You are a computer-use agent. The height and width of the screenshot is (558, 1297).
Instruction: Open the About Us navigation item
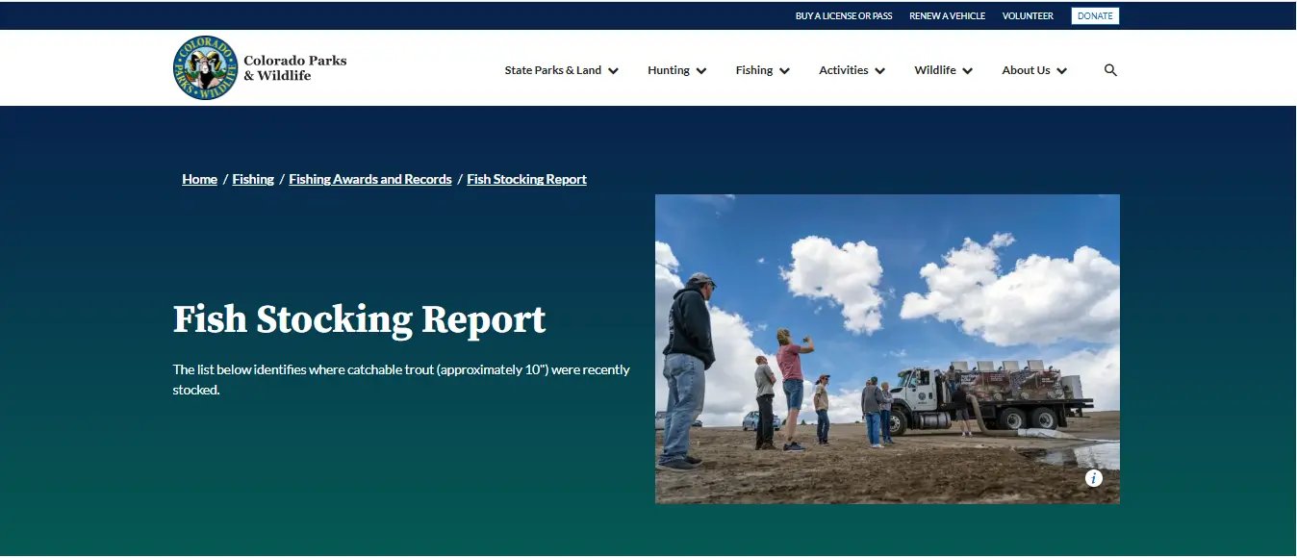coord(1026,70)
